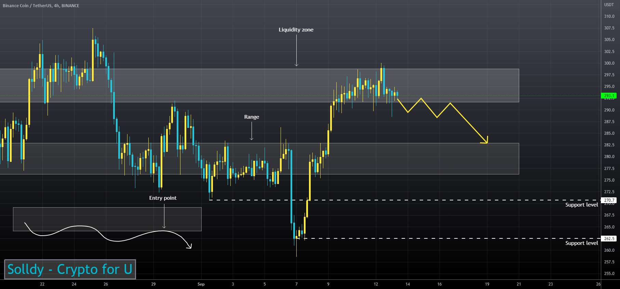Click the Range annotation label

pyautogui.click(x=252, y=117)
